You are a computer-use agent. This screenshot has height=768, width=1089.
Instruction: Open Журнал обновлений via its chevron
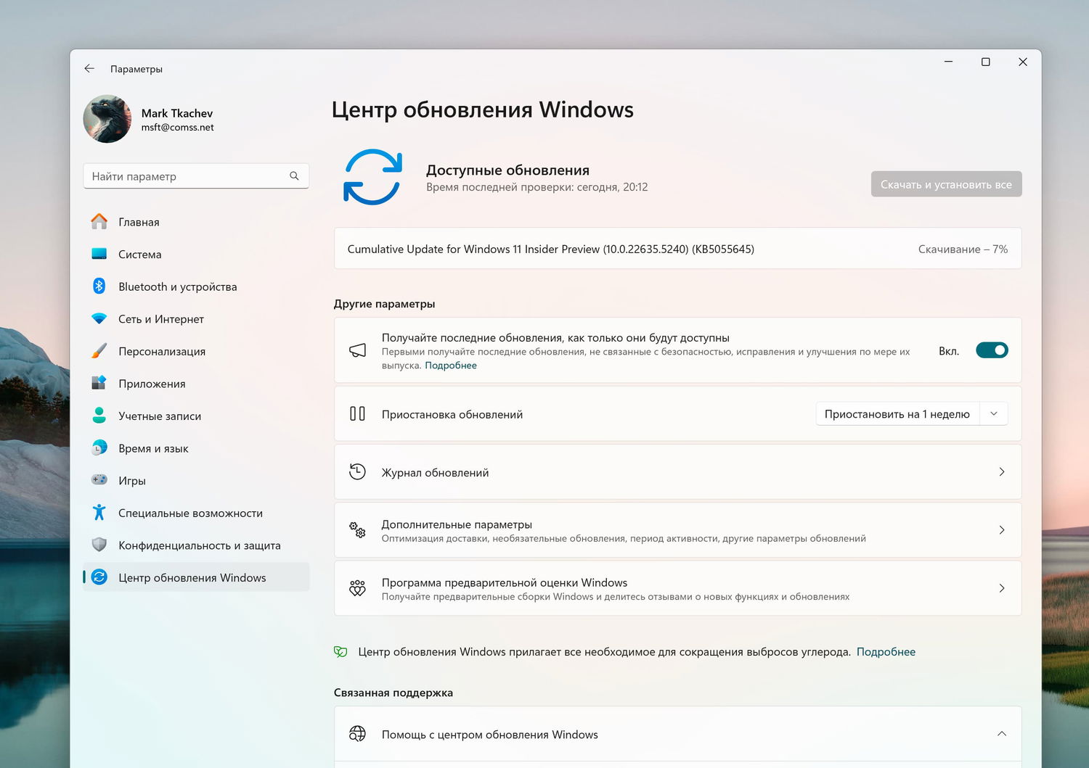(1002, 472)
